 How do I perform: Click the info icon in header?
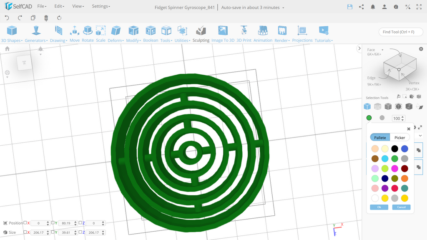[396, 7]
